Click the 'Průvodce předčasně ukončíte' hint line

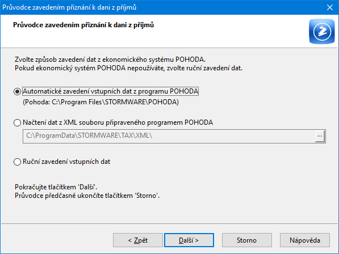87,196
